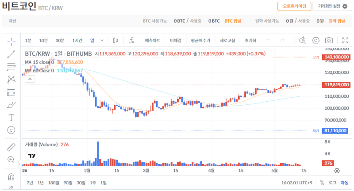The image size is (354, 191).
Task: Toggle the 로그 logarithmic scale
Action: (x=332, y=183)
